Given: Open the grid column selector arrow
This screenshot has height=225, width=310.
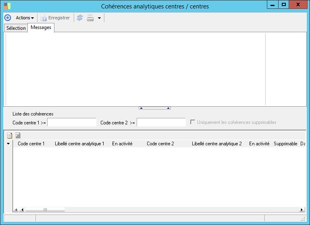Looking at the screenshot, I should click(x=8, y=144).
